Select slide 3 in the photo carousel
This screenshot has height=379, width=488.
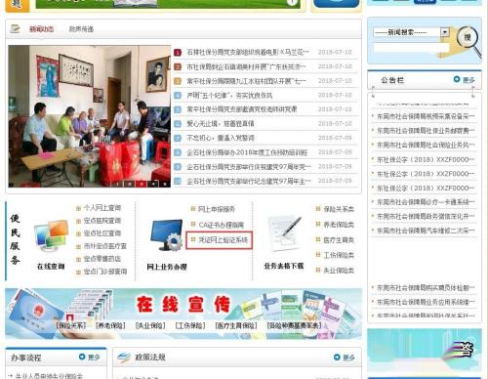click(142, 184)
